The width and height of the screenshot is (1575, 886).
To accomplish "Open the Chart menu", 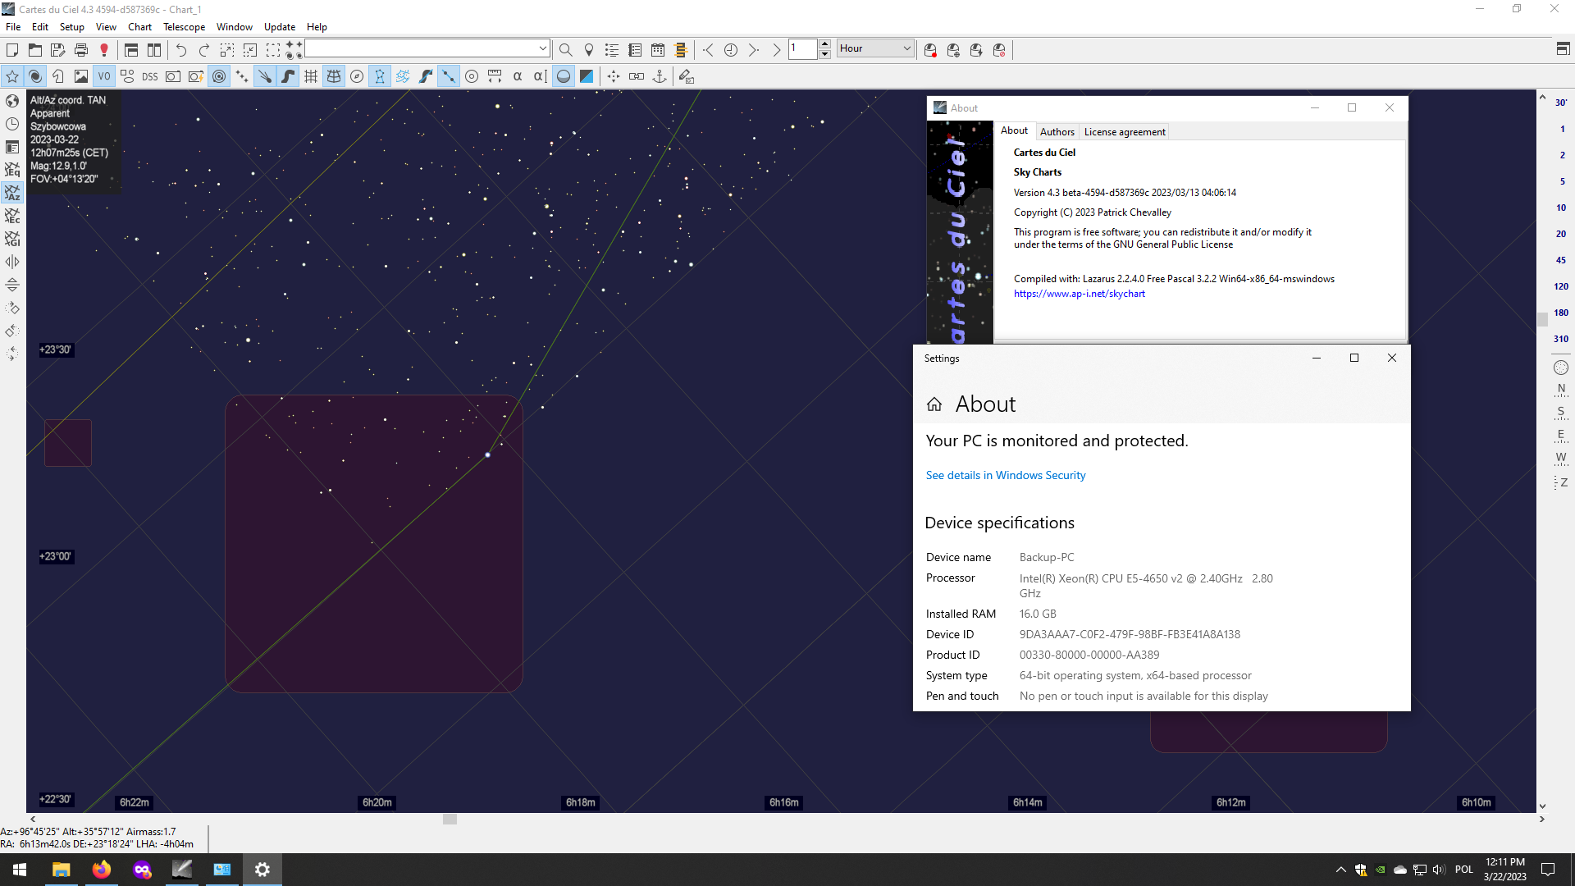I will pos(139,27).
